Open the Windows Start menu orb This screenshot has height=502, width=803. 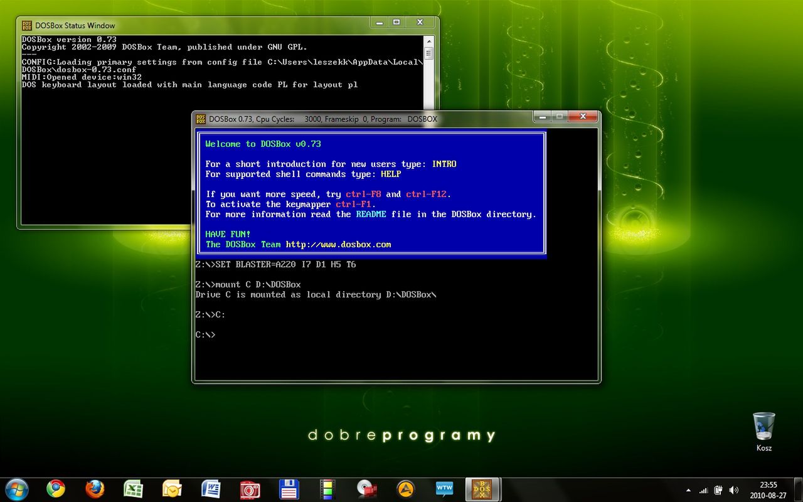coord(16,489)
